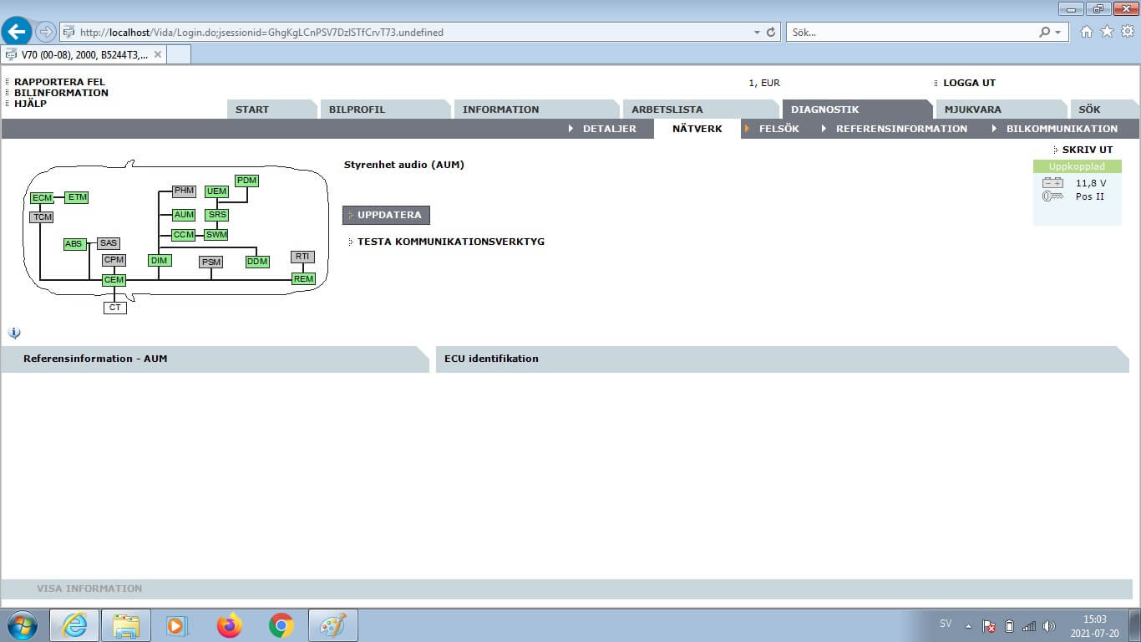Refresh the page with the reload icon
1141x642 pixels.
[770, 33]
